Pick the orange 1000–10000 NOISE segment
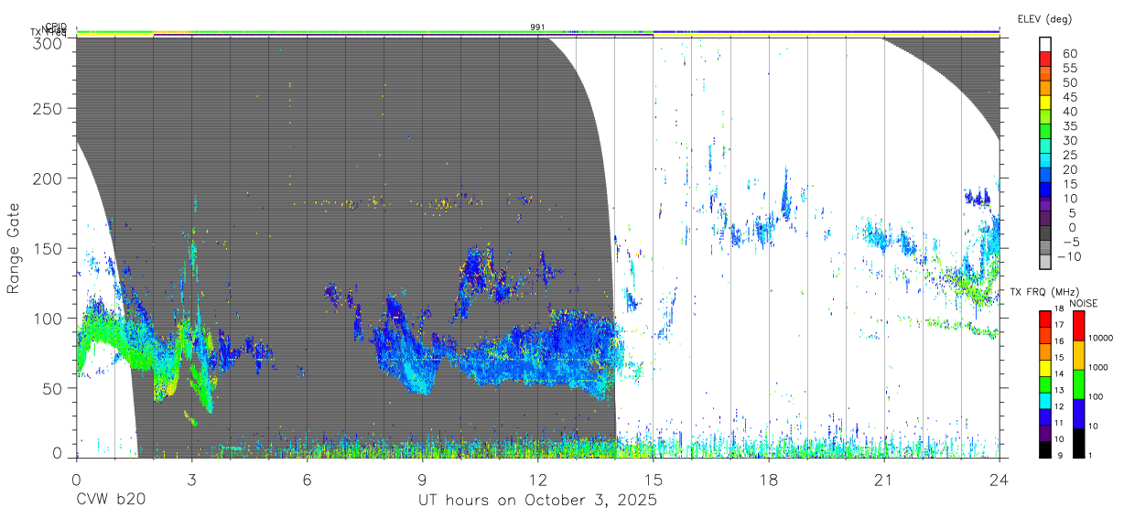 pyautogui.click(x=1077, y=354)
